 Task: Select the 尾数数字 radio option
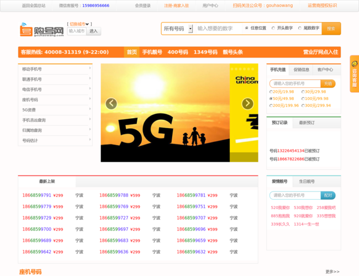(299, 28)
